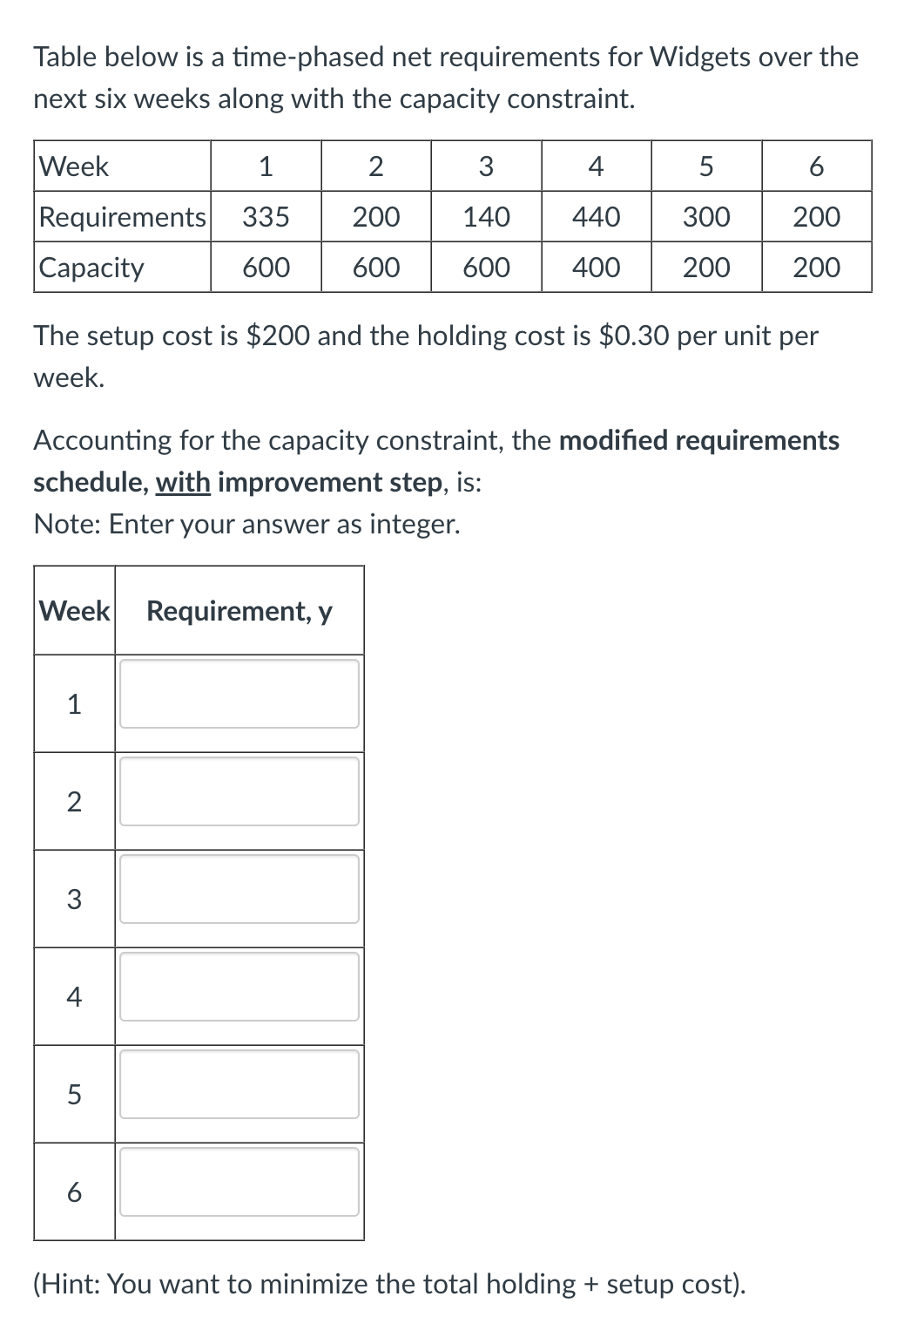Click the Week column header of answer table
897x1344 pixels.
click(x=72, y=611)
